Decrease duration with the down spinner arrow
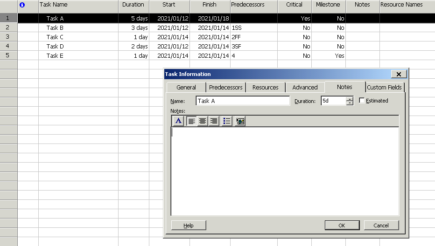 tap(350, 103)
